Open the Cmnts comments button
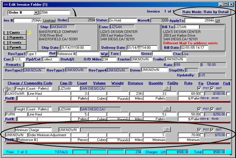 (x=14, y=32)
